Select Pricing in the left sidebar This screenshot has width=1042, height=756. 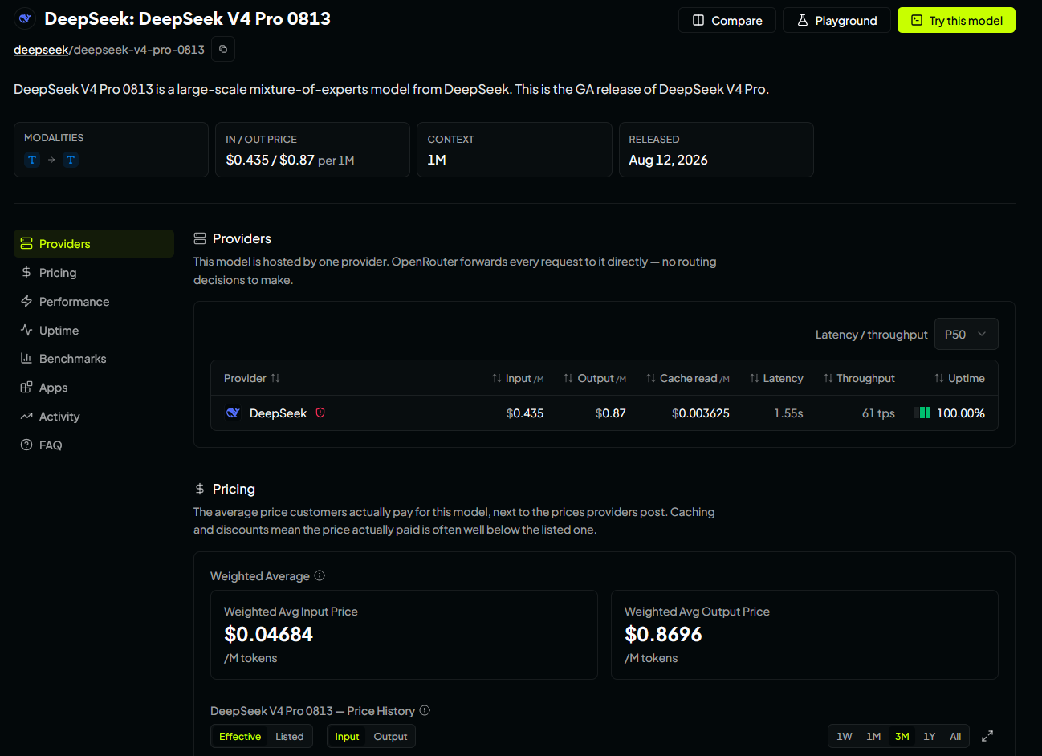click(x=94, y=273)
